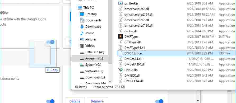Toggle the extension switch right of Remove button
This screenshot has width=236, height=103.
coord(159,101)
